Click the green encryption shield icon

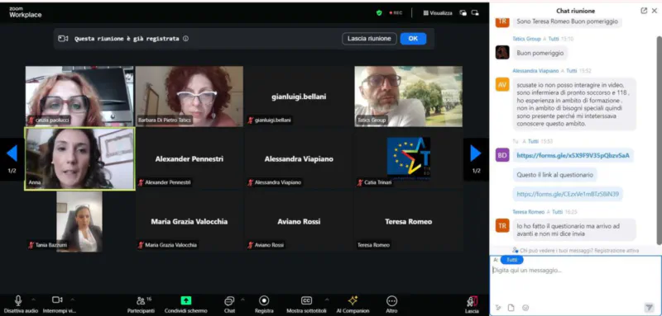379,13
